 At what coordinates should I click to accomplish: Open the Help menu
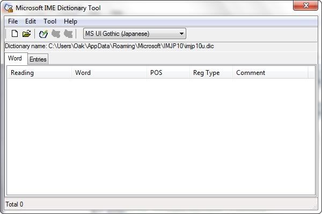click(70, 21)
